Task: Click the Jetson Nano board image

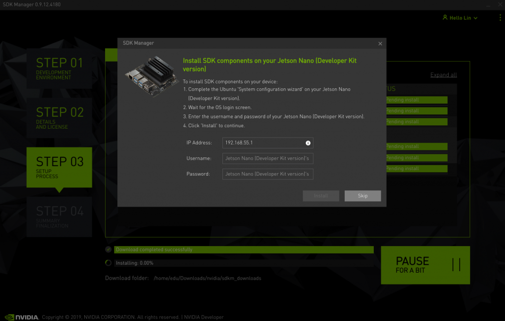Action: tap(152, 76)
